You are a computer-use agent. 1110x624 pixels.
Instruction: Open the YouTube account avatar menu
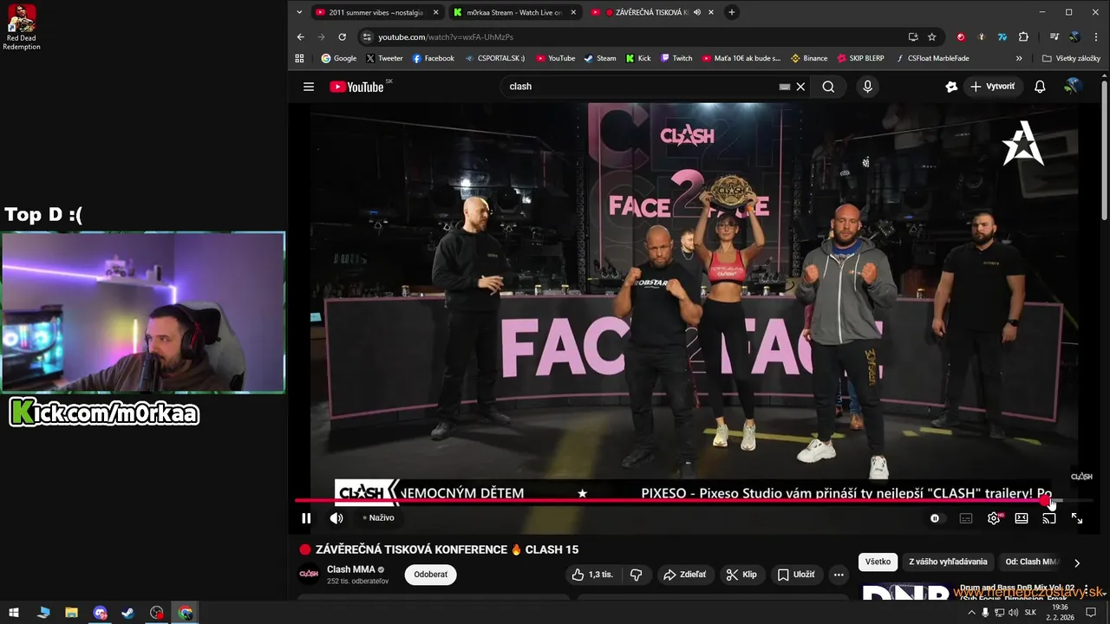click(x=1073, y=87)
